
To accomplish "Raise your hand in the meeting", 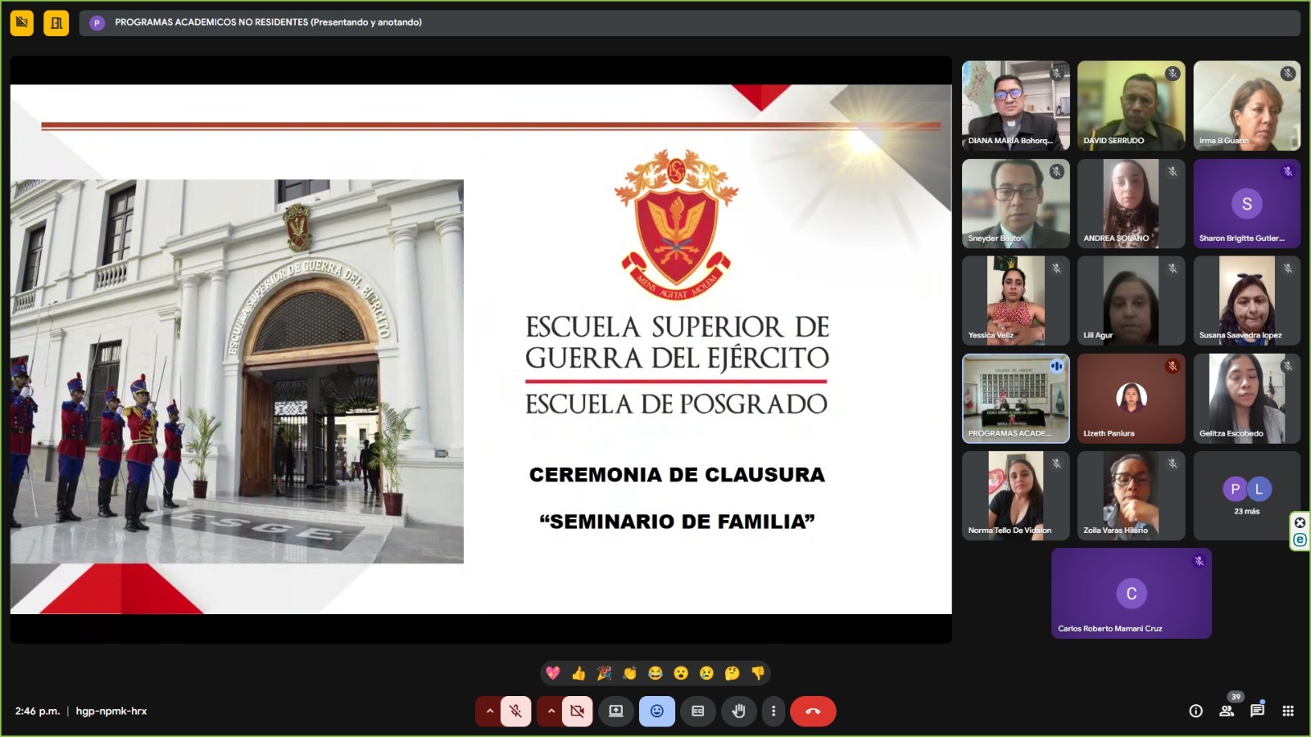I will (x=738, y=711).
